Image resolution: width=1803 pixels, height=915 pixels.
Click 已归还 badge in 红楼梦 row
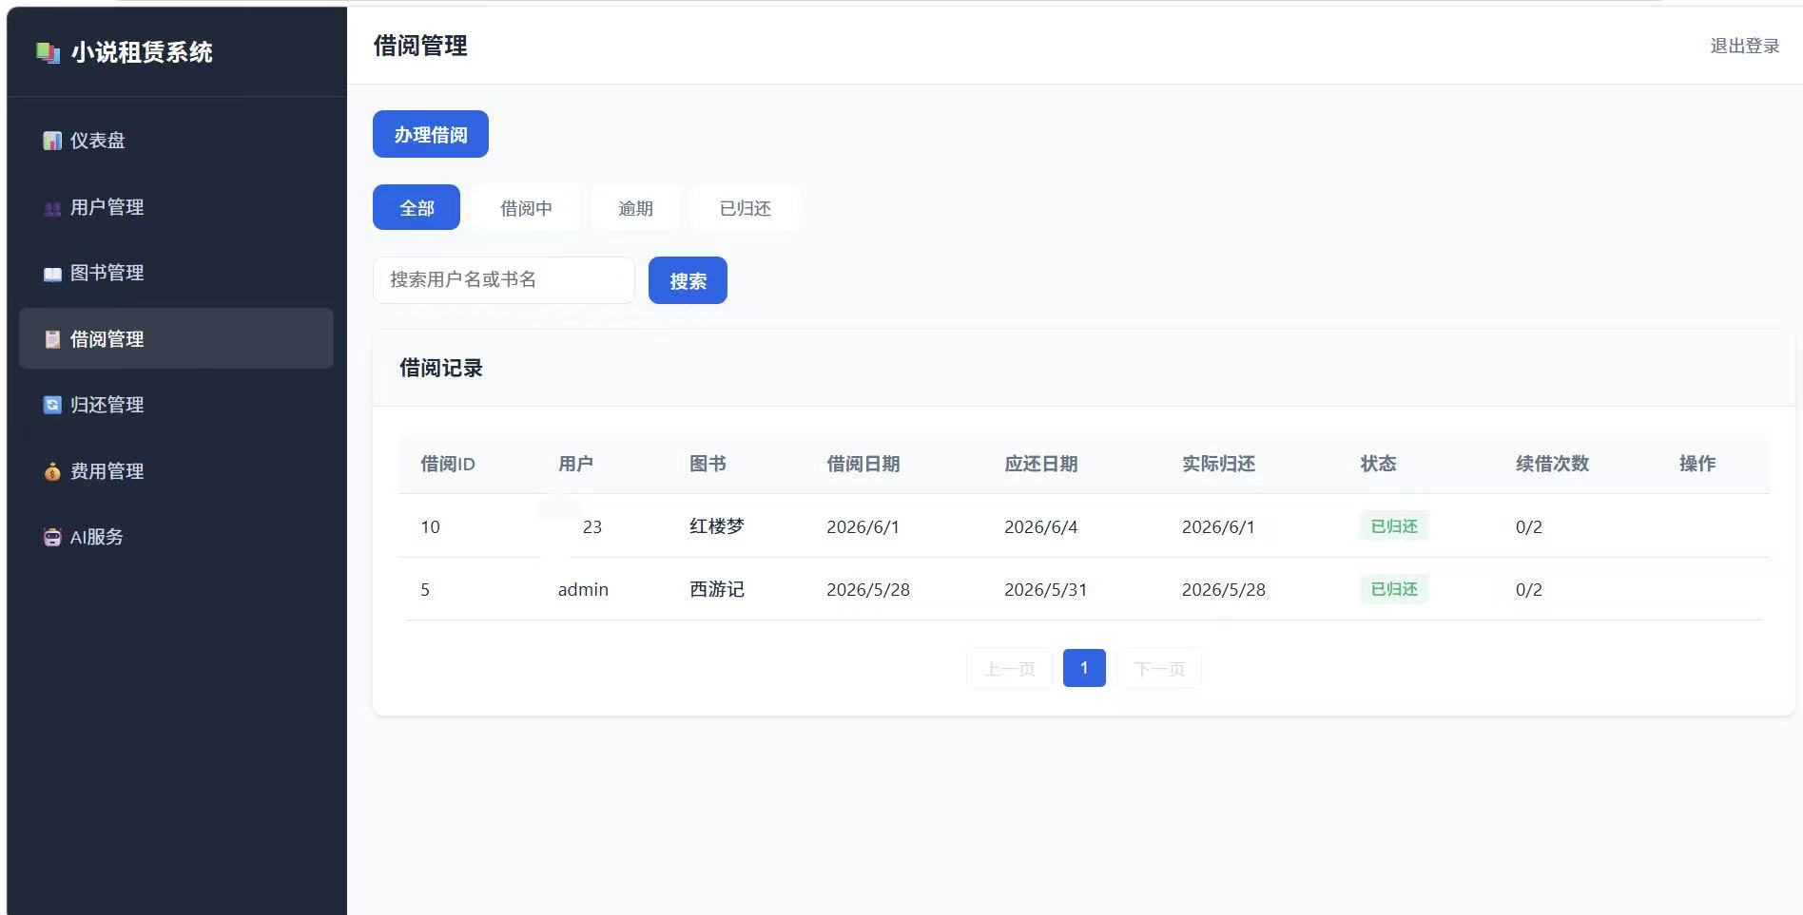pyautogui.click(x=1394, y=526)
